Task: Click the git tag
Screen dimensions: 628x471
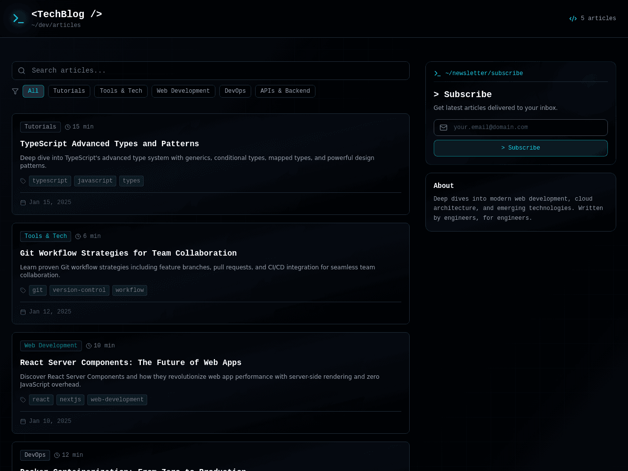Action: pyautogui.click(x=38, y=290)
